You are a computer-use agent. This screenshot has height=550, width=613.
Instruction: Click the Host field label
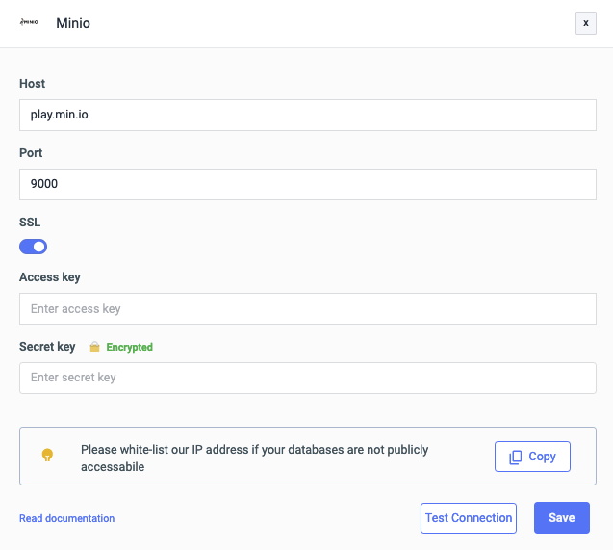pyautogui.click(x=32, y=84)
